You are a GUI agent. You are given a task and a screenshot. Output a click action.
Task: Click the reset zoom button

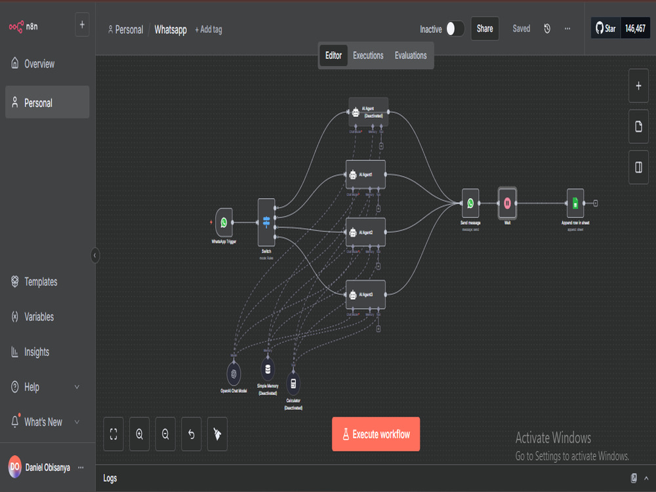tap(191, 434)
